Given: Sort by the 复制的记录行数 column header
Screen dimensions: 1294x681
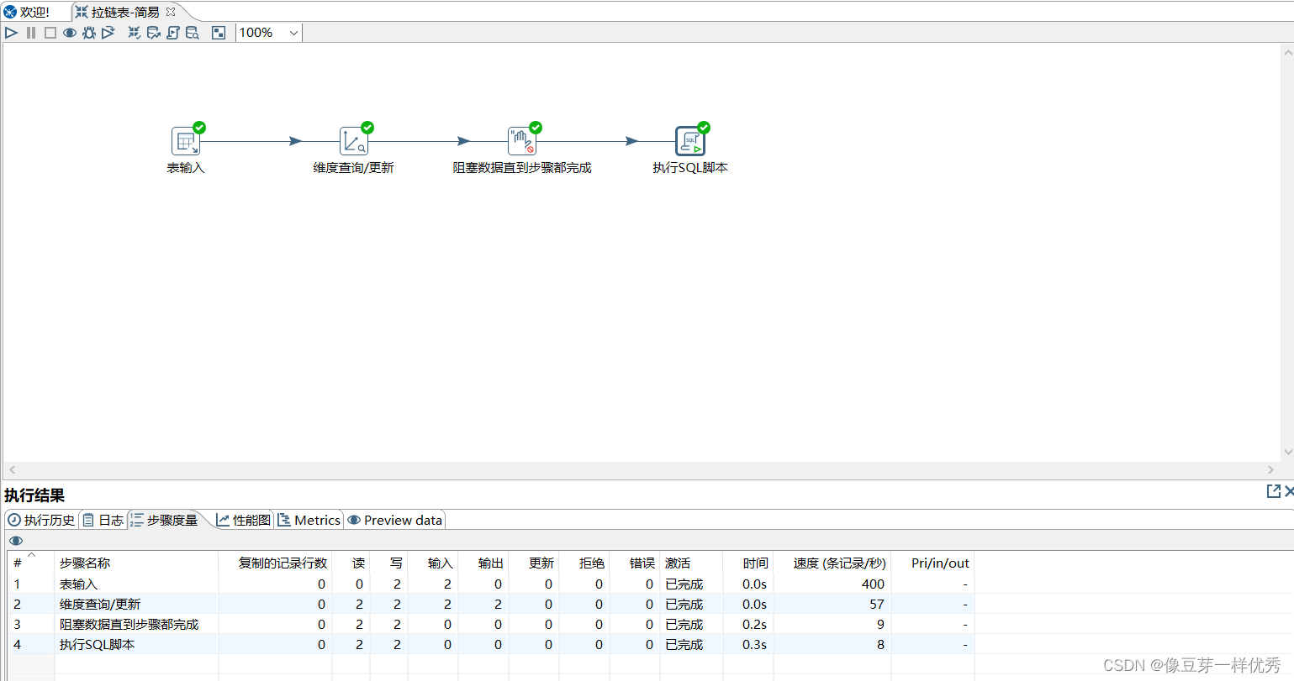Looking at the screenshot, I should (275, 563).
